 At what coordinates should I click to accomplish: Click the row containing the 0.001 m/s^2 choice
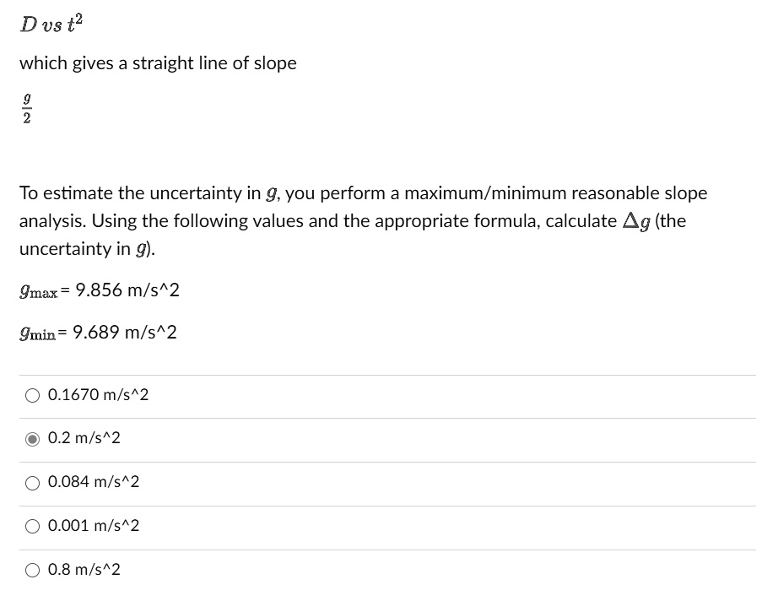(x=380, y=526)
